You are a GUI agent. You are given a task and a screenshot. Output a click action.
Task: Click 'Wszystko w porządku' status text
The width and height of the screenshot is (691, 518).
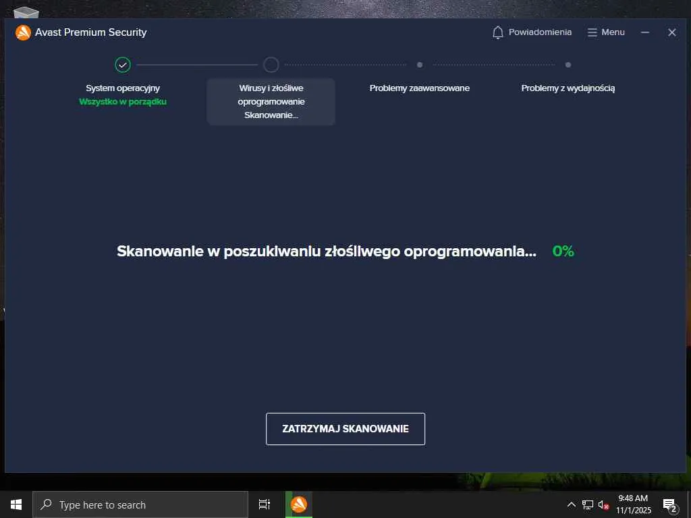click(x=123, y=102)
